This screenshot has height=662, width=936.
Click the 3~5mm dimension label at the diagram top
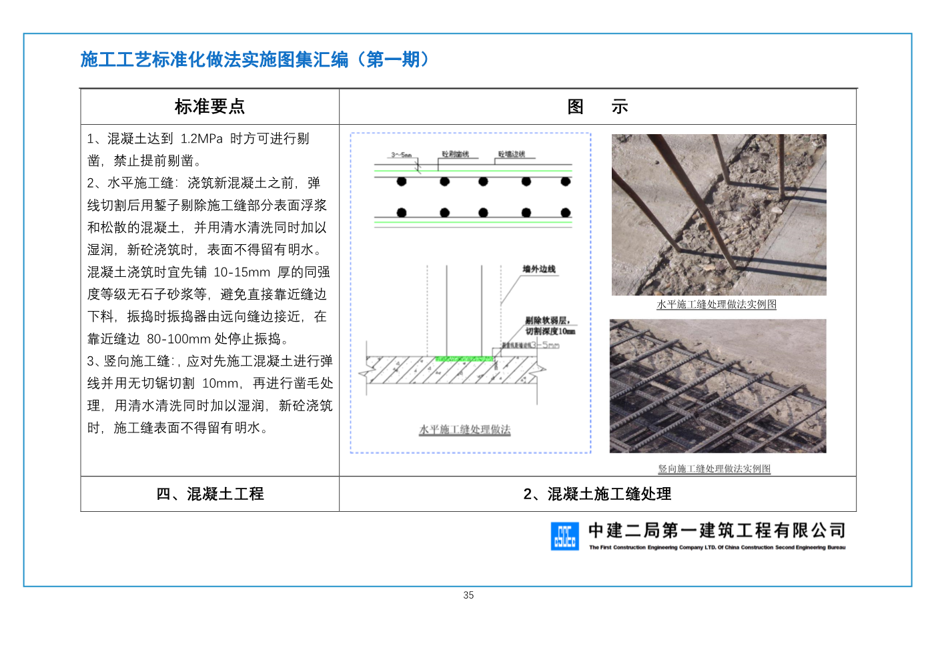pyautogui.click(x=401, y=155)
